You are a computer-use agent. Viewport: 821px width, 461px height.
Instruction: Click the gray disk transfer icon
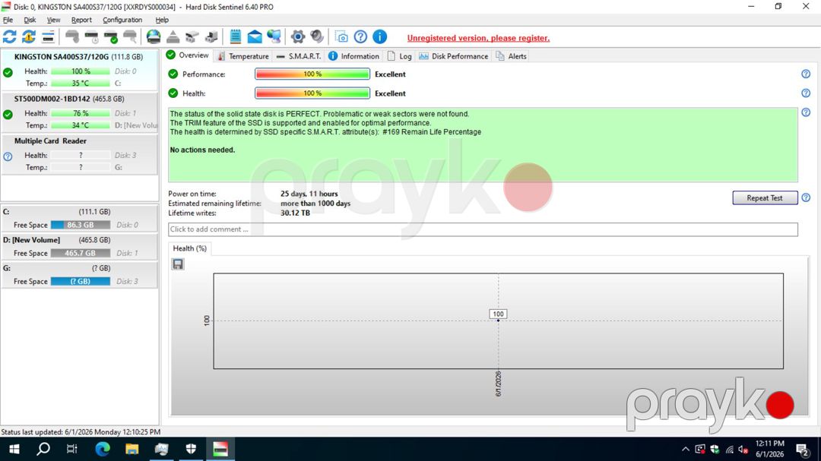tap(211, 36)
